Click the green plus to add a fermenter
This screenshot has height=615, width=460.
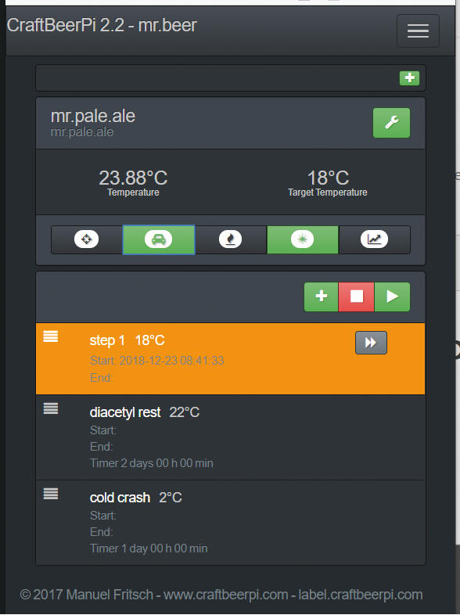(409, 78)
